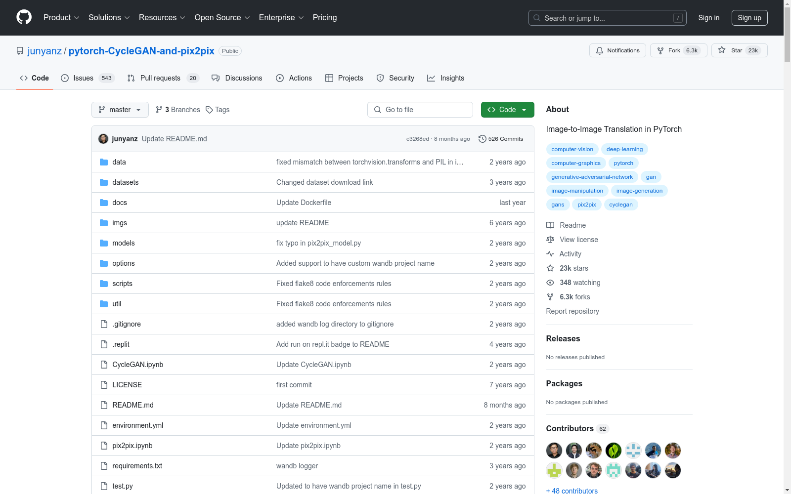The image size is (791, 494).
Task: Click the GitHub octocat logo
Action: tap(24, 17)
